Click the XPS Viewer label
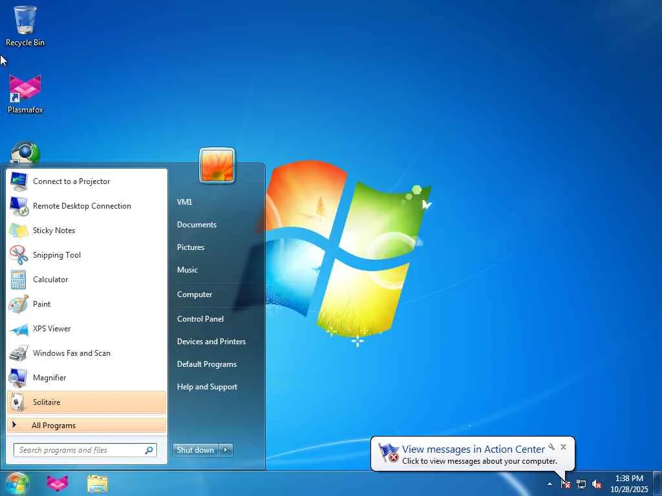This screenshot has height=496, width=662. point(52,329)
